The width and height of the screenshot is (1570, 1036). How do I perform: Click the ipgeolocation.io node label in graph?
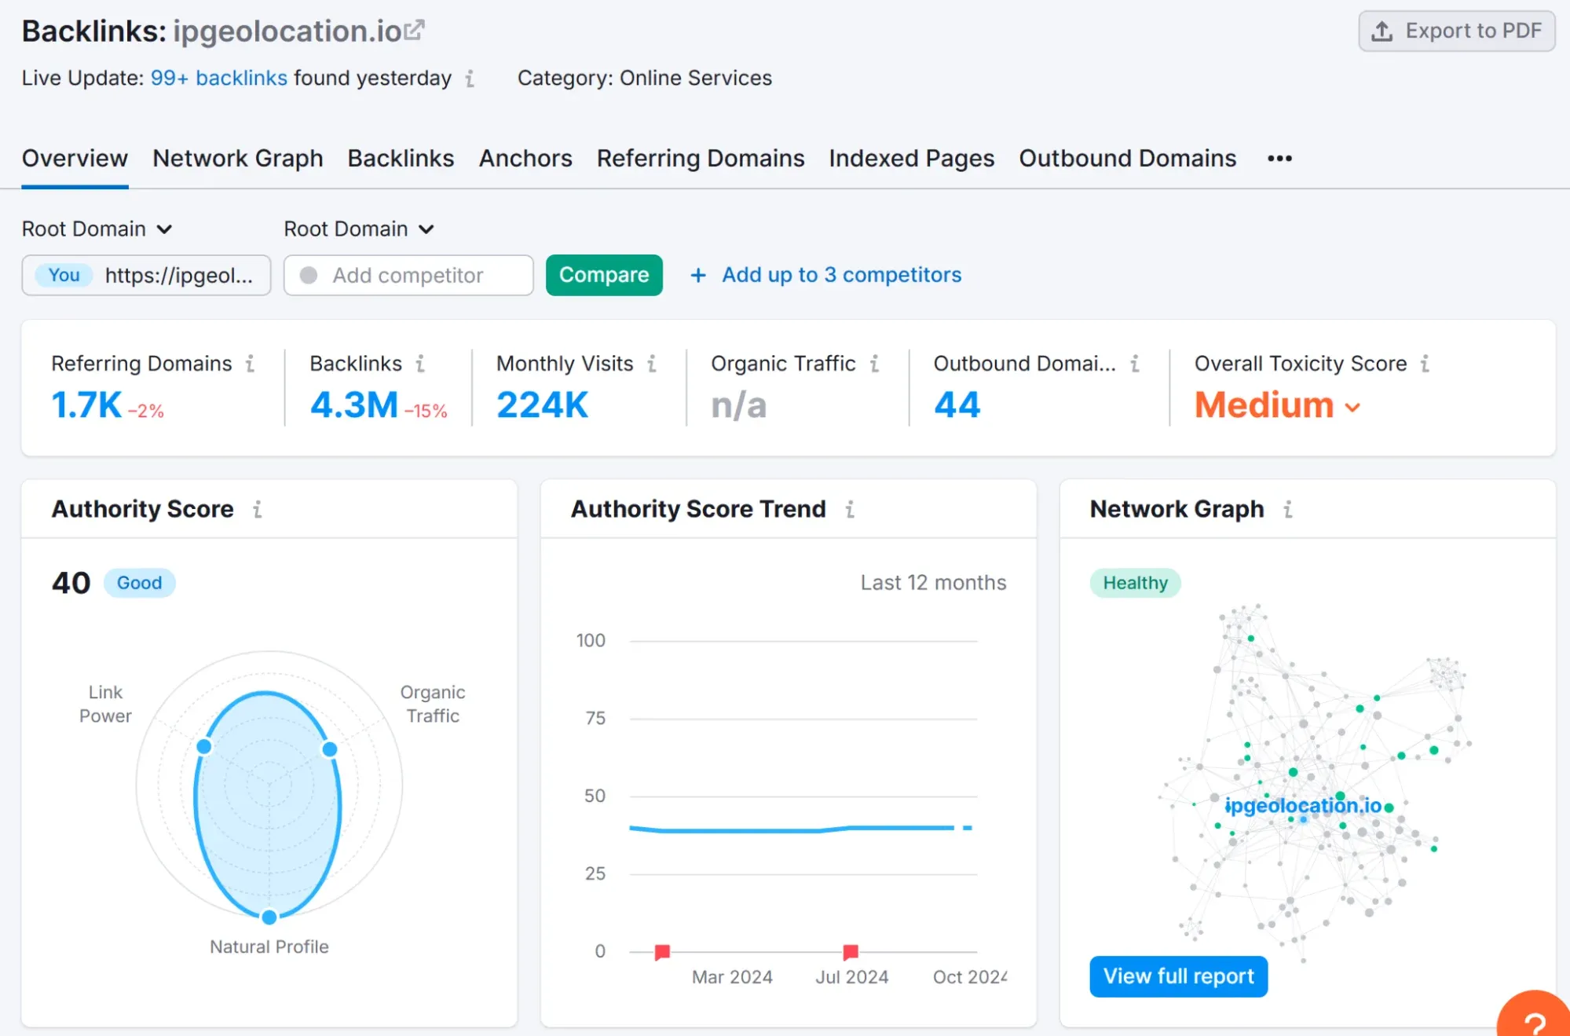tap(1303, 805)
